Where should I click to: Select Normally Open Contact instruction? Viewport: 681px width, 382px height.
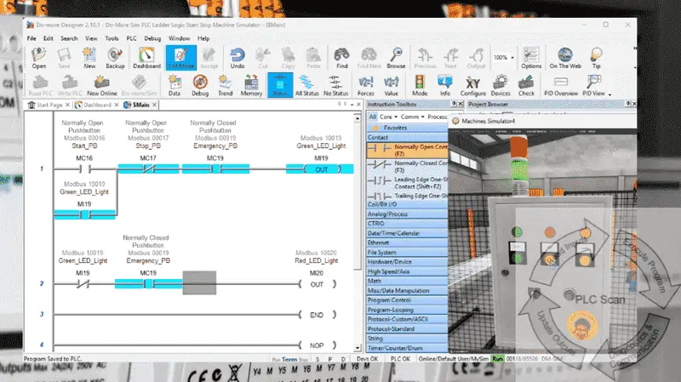(x=408, y=151)
